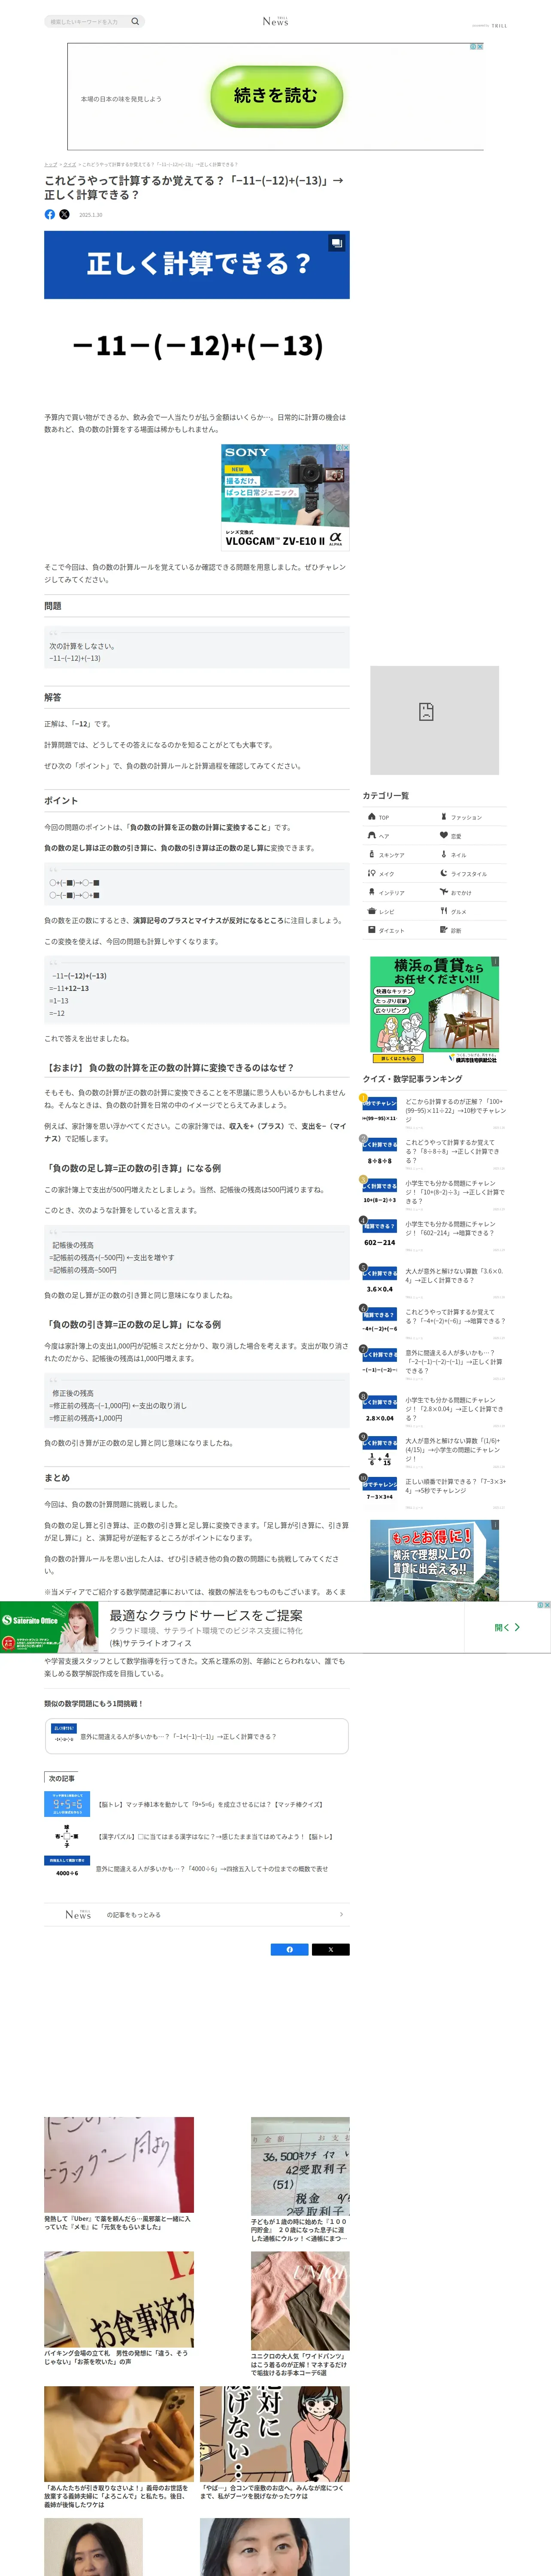The width and height of the screenshot is (551, 2576).
Task: Open the トップ breadcrumb link
Action: (50, 164)
